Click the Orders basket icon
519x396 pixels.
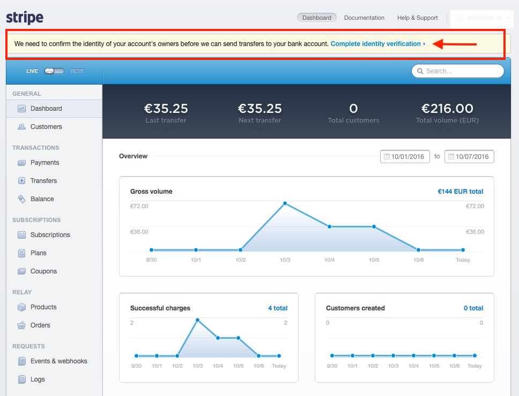pos(21,325)
